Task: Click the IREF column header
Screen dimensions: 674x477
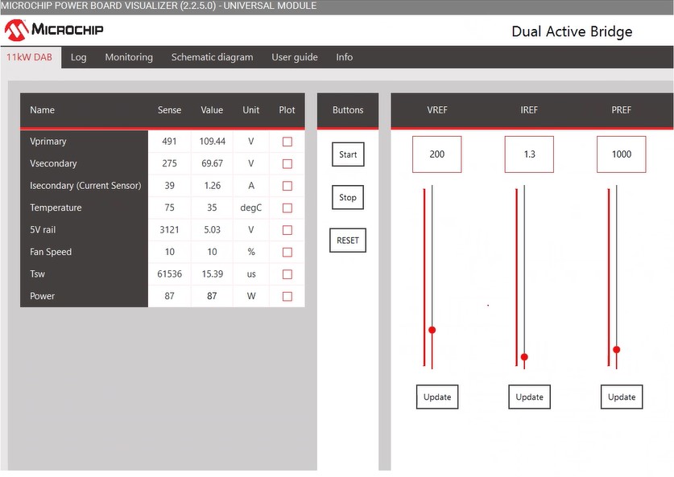Action: (x=529, y=110)
